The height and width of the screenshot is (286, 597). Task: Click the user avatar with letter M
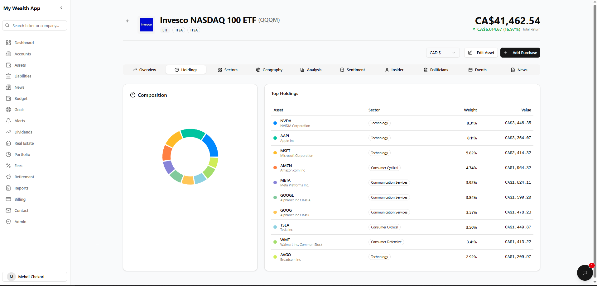click(x=12, y=277)
